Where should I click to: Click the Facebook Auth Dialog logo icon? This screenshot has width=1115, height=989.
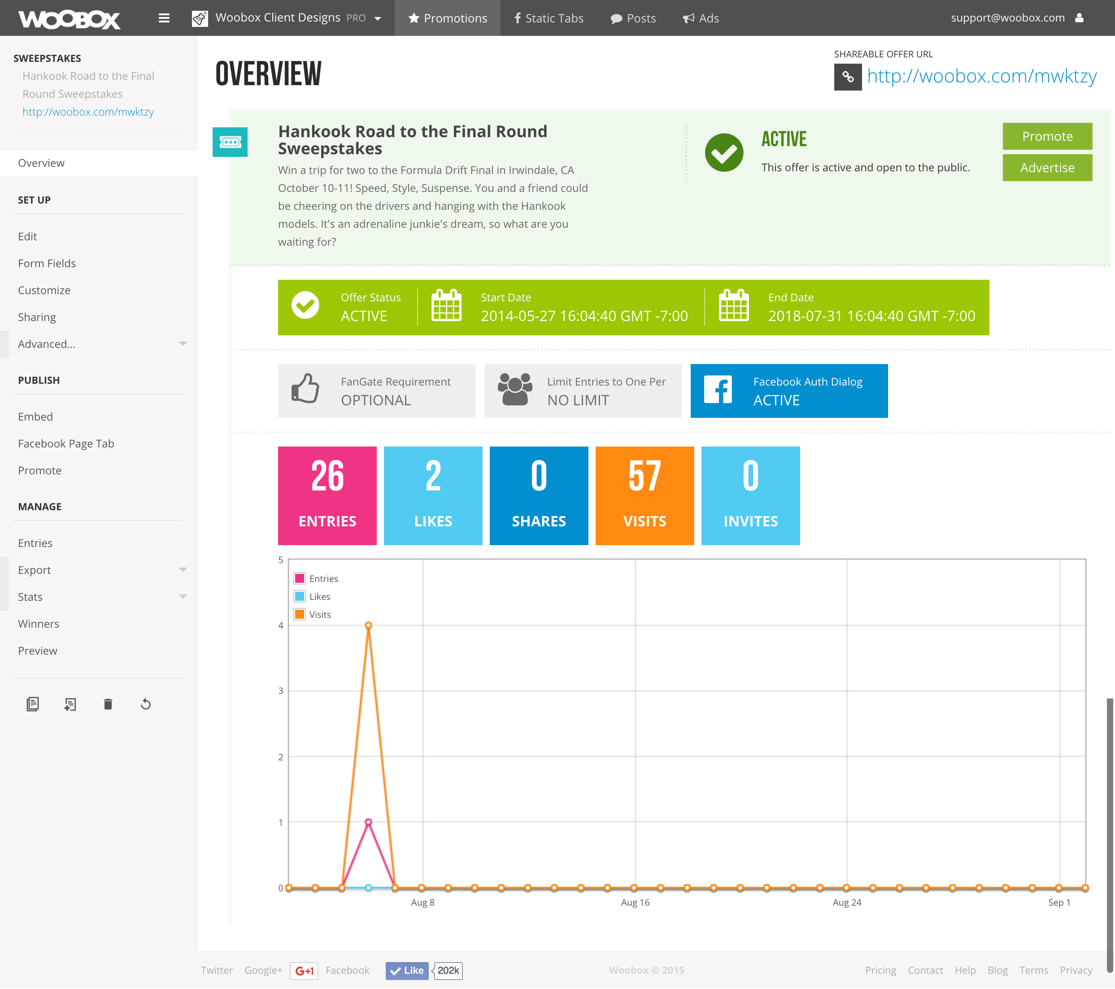tap(718, 390)
